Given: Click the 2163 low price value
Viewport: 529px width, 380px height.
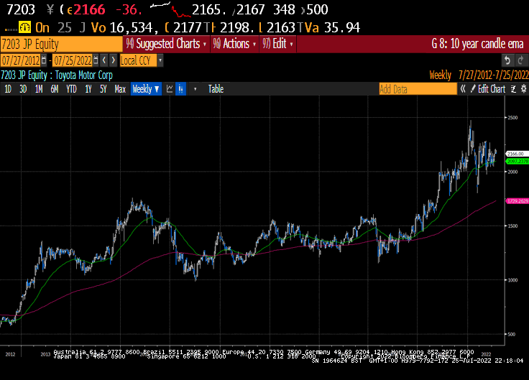Looking at the screenshot, I should (x=281, y=27).
